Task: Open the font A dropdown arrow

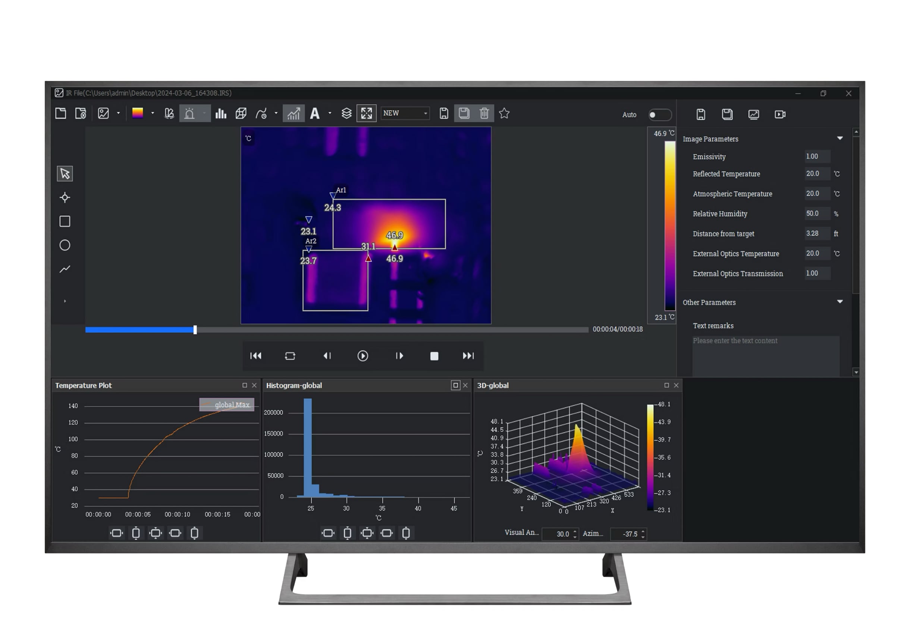Action: tap(330, 113)
